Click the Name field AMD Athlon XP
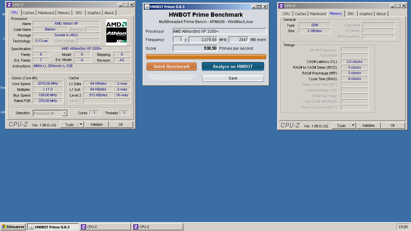The height and width of the screenshot is (231, 411). pyautogui.click(x=66, y=23)
